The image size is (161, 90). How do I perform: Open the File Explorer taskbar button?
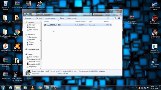click(18, 88)
